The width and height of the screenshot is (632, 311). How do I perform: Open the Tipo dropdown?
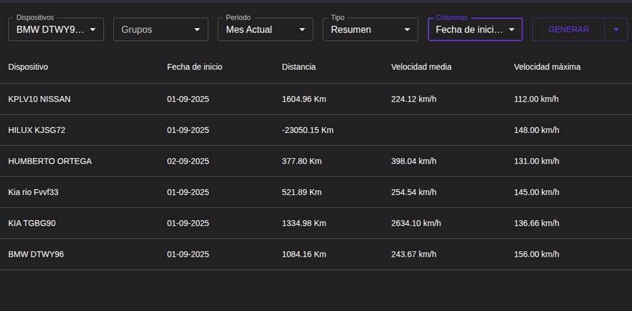coord(370,30)
